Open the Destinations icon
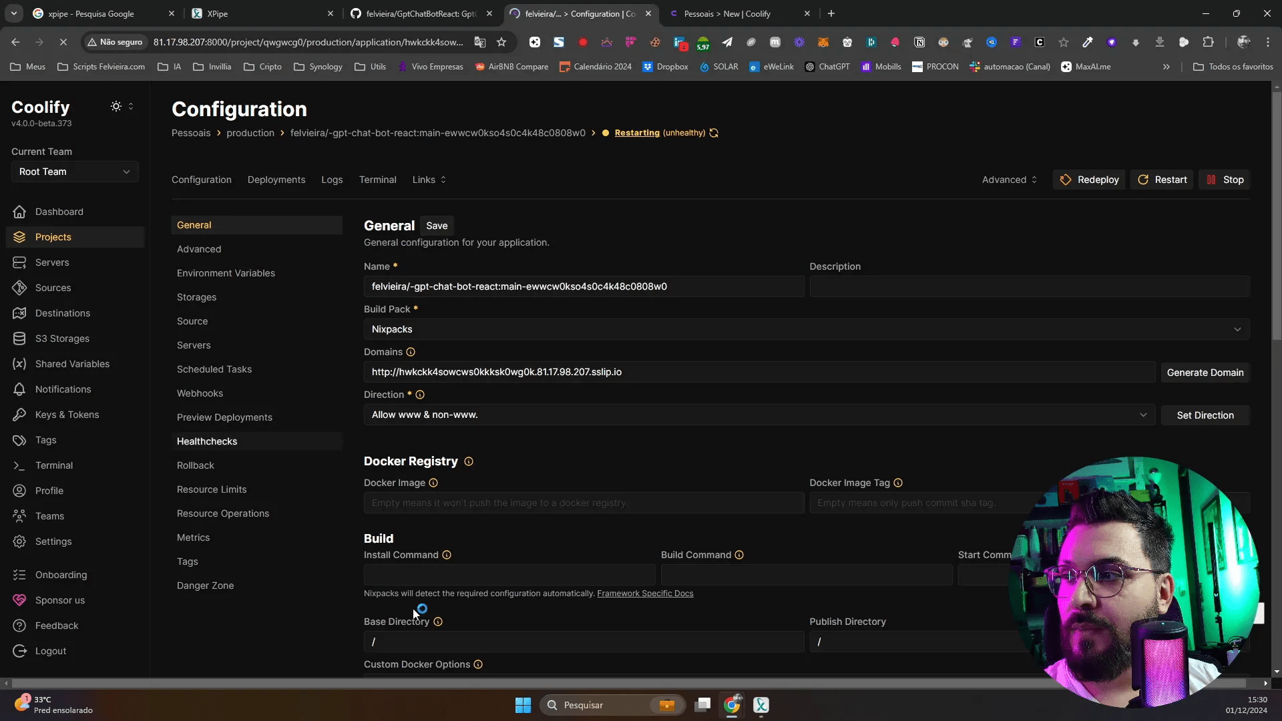The image size is (1282, 721). (x=19, y=313)
